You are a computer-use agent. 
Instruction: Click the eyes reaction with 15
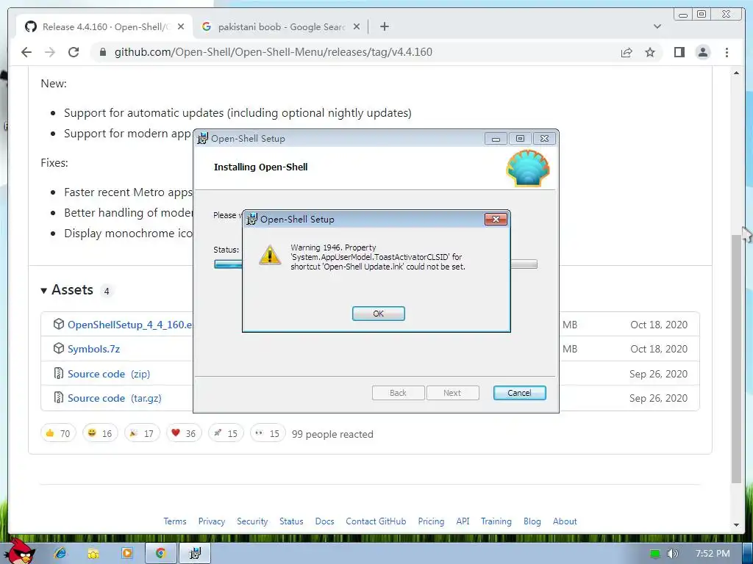point(268,433)
